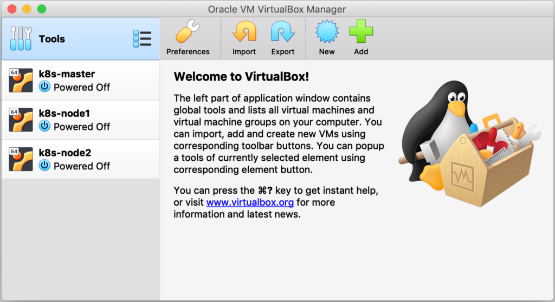Open the Preferences wrench icon
This screenshot has height=302, width=555.
click(x=188, y=31)
